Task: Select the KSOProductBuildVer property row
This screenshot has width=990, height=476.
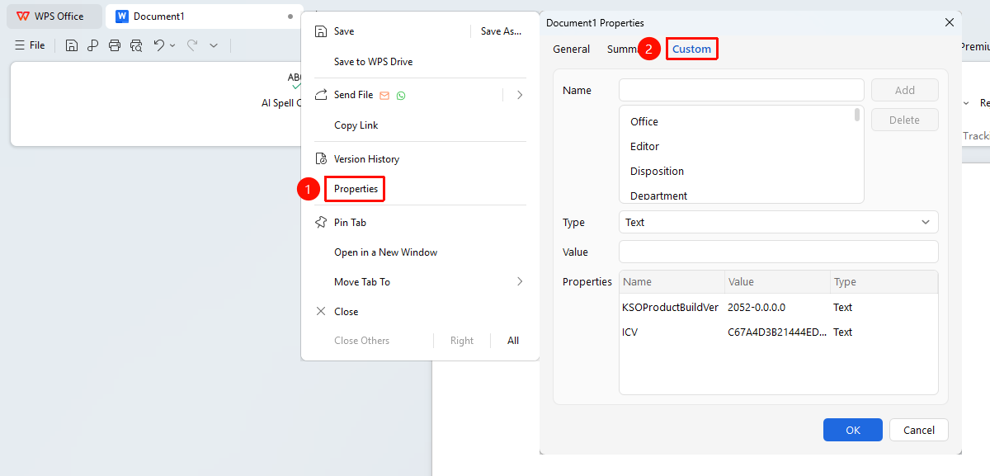Action: pos(779,308)
